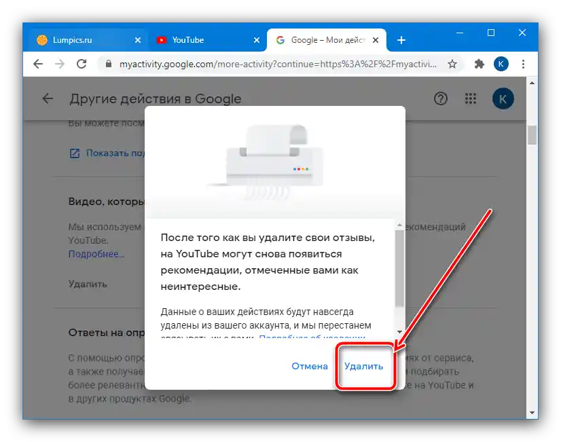Close the Google My Activity tab
Image resolution: width=561 pixels, height=442 pixels.
pos(376,40)
